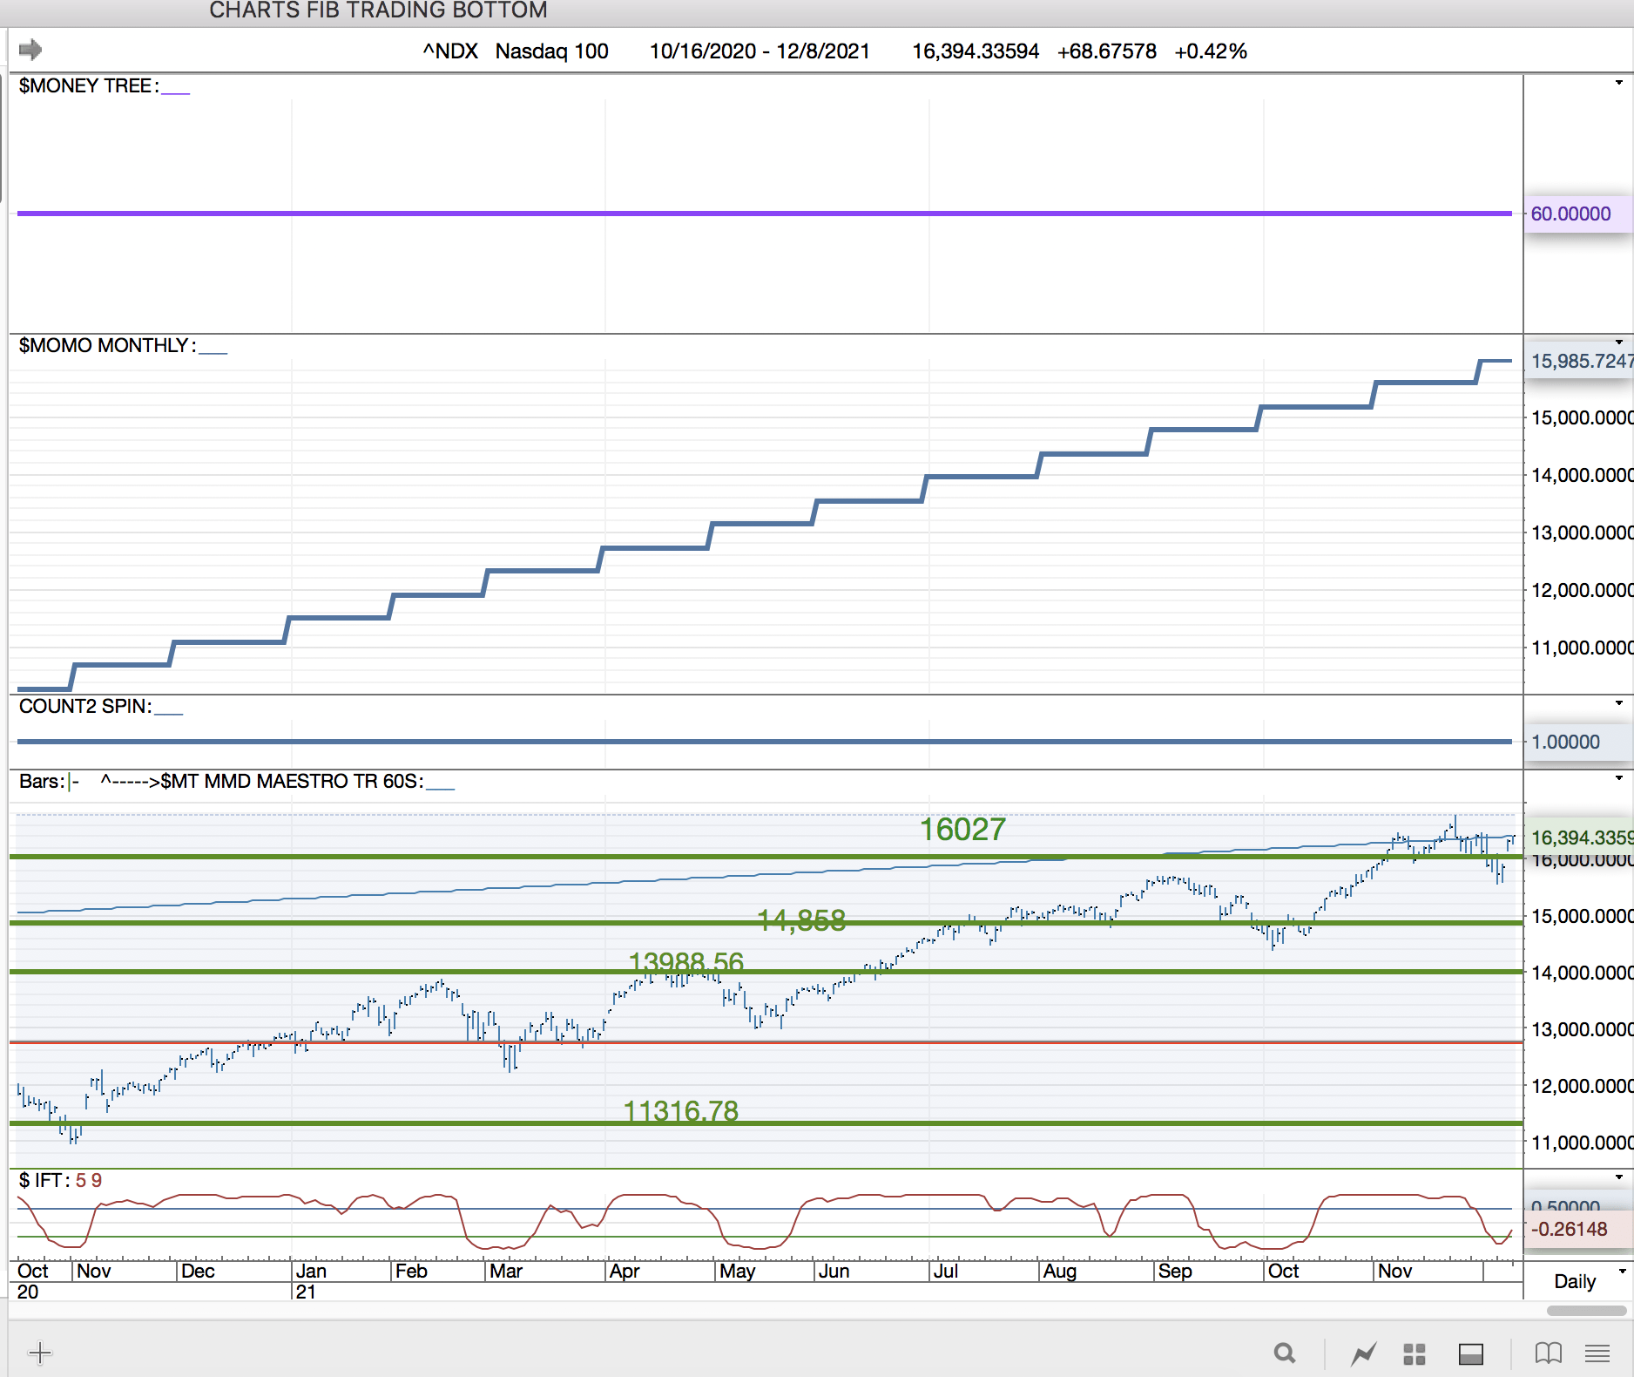Screen dimensions: 1634x1377
Task: Click the plus icon at bottom left
Action: (40, 1353)
